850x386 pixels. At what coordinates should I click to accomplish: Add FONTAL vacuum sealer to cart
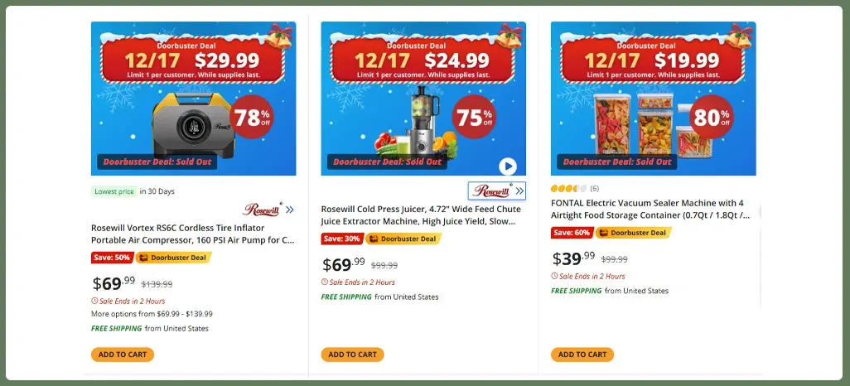tap(582, 355)
